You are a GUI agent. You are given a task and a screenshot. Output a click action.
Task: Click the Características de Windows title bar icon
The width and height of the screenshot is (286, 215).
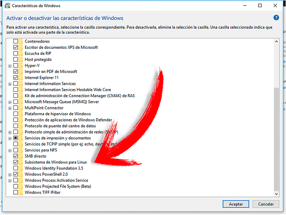coord(8,6)
